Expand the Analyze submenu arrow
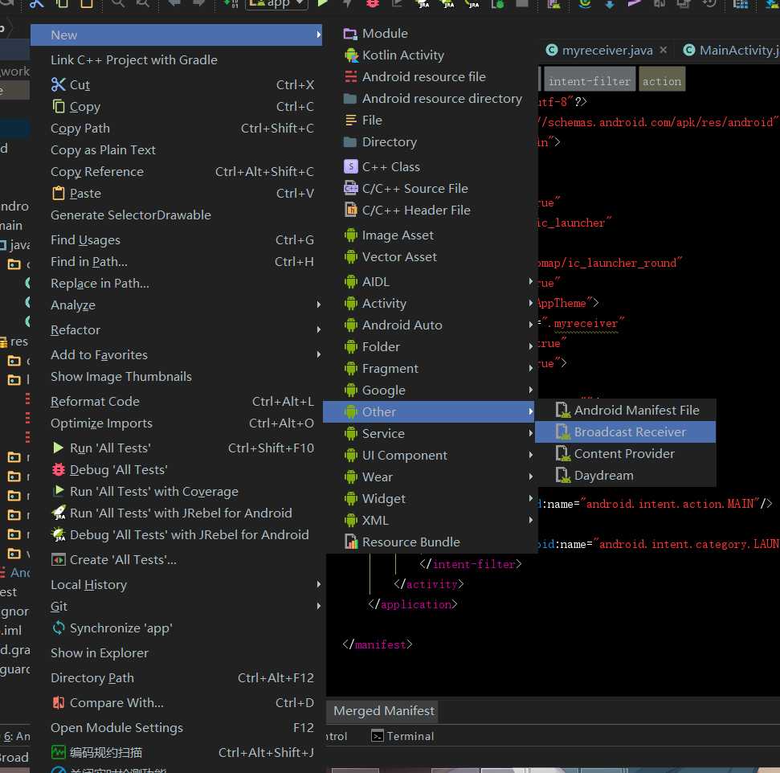Screen dimensions: 780x773 [318, 305]
